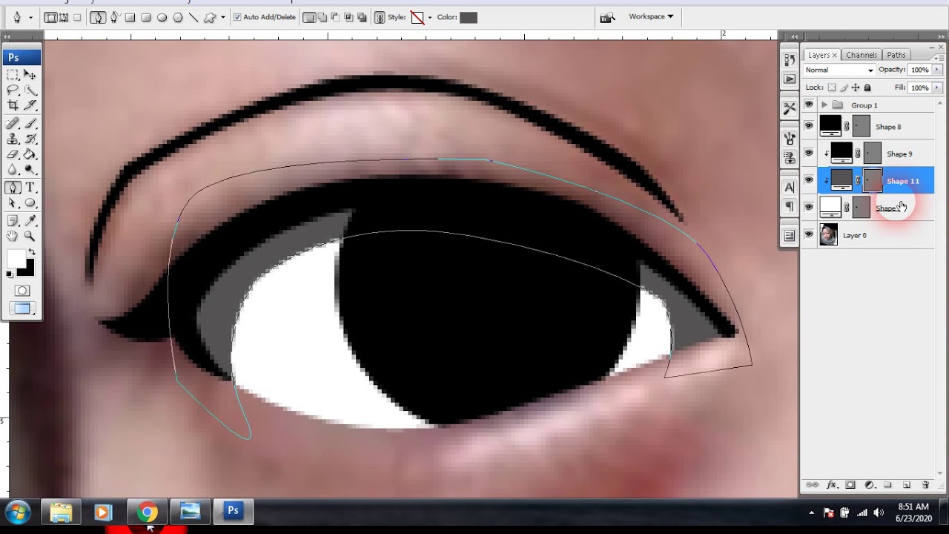This screenshot has height=534, width=949.
Task: Select the Healing Brush tool
Action: pyautogui.click(x=13, y=123)
